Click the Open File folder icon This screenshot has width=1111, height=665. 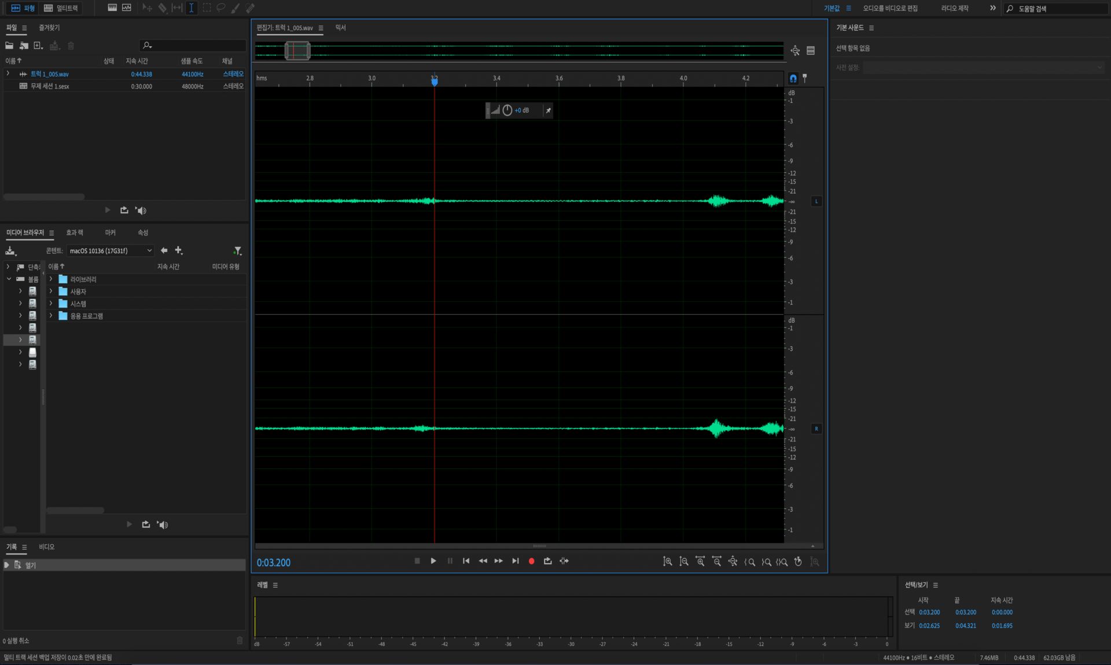(x=9, y=46)
